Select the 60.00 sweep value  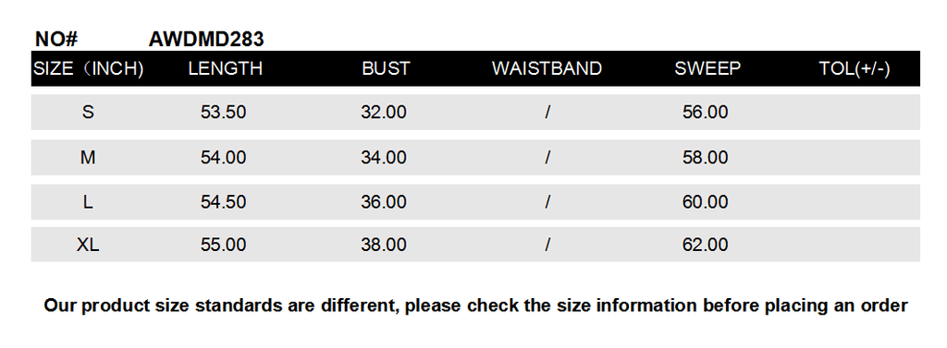705,202
